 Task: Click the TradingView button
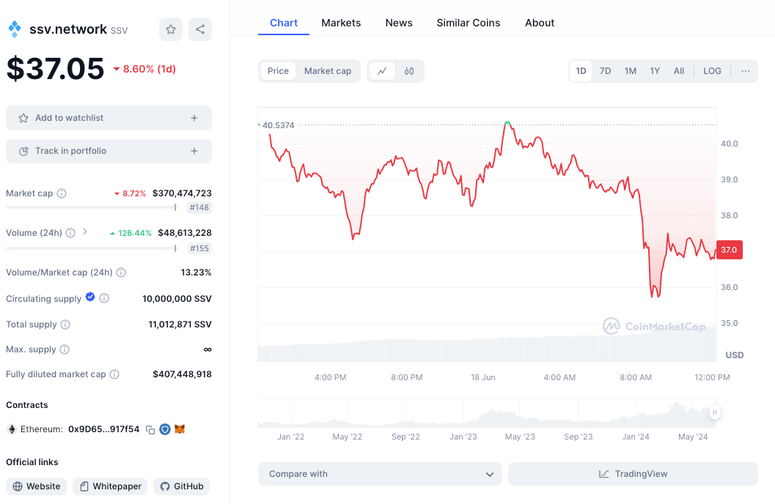click(633, 474)
